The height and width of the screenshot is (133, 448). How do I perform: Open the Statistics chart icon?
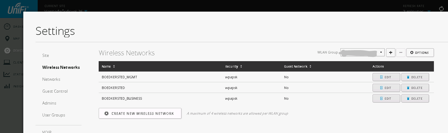coord(7,74)
